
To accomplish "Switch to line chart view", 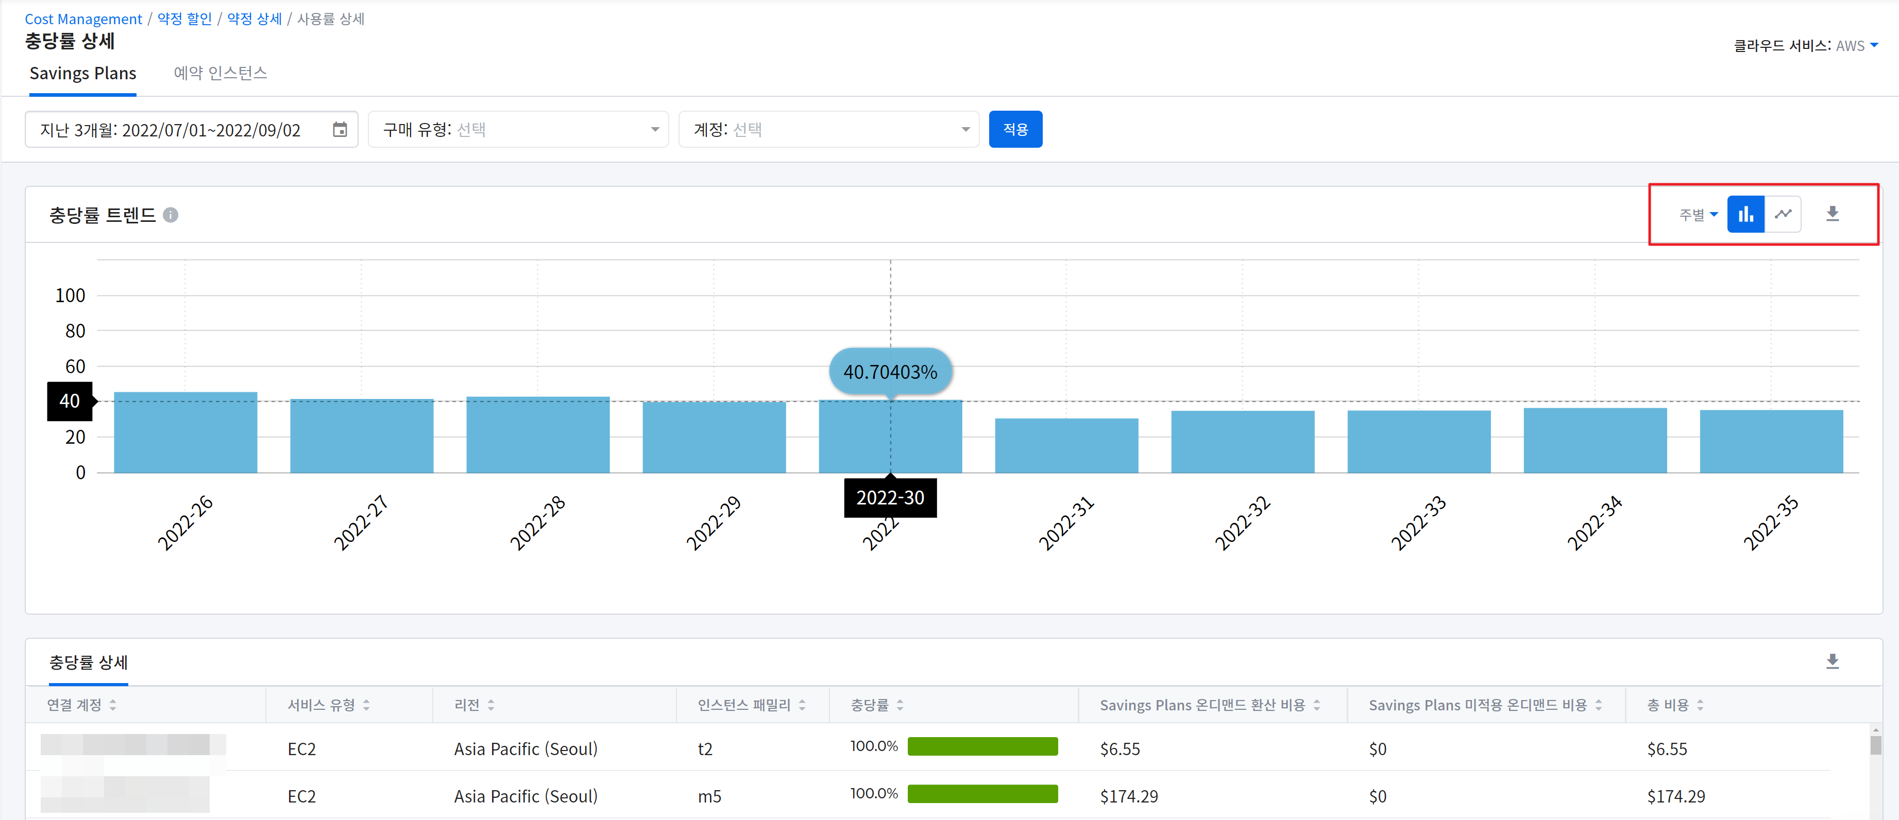I will pyautogui.click(x=1783, y=214).
